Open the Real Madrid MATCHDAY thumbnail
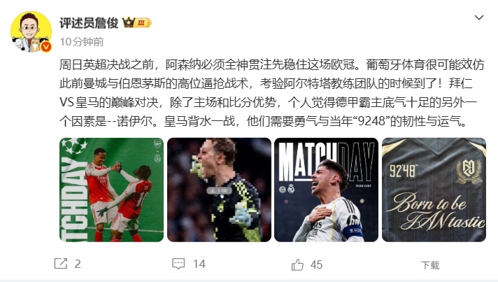This screenshot has width=498, height=282. click(327, 190)
